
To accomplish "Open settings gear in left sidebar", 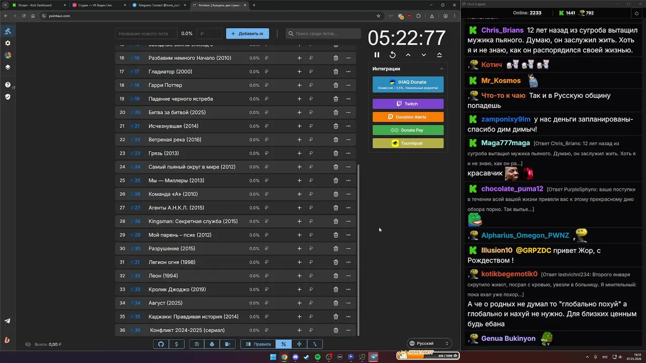I will pyautogui.click(x=8, y=43).
